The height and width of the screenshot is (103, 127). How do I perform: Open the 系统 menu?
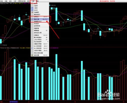point(2,1)
